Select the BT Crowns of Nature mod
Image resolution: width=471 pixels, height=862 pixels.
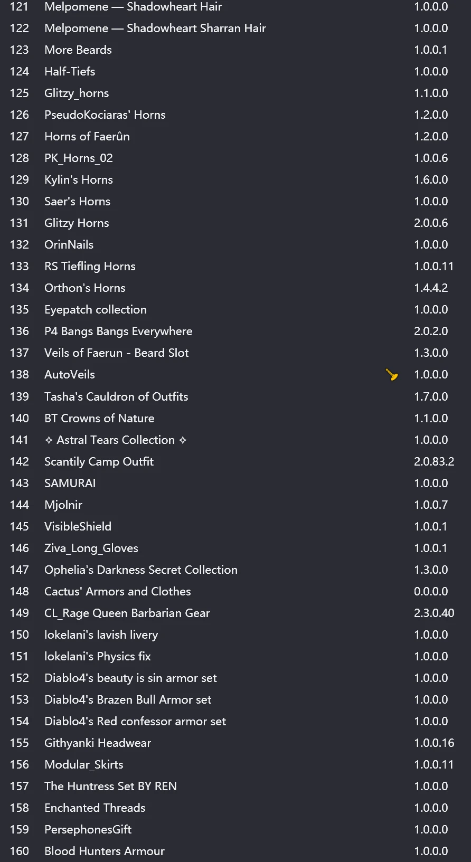click(99, 418)
